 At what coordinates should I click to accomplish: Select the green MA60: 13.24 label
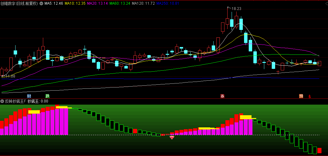[x=120, y=3]
